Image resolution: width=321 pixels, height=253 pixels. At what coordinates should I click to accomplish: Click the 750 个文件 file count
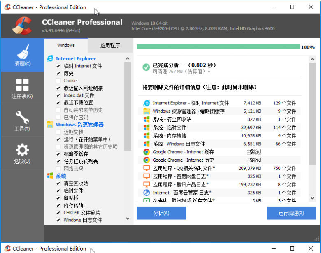pyautogui.click(x=285, y=168)
